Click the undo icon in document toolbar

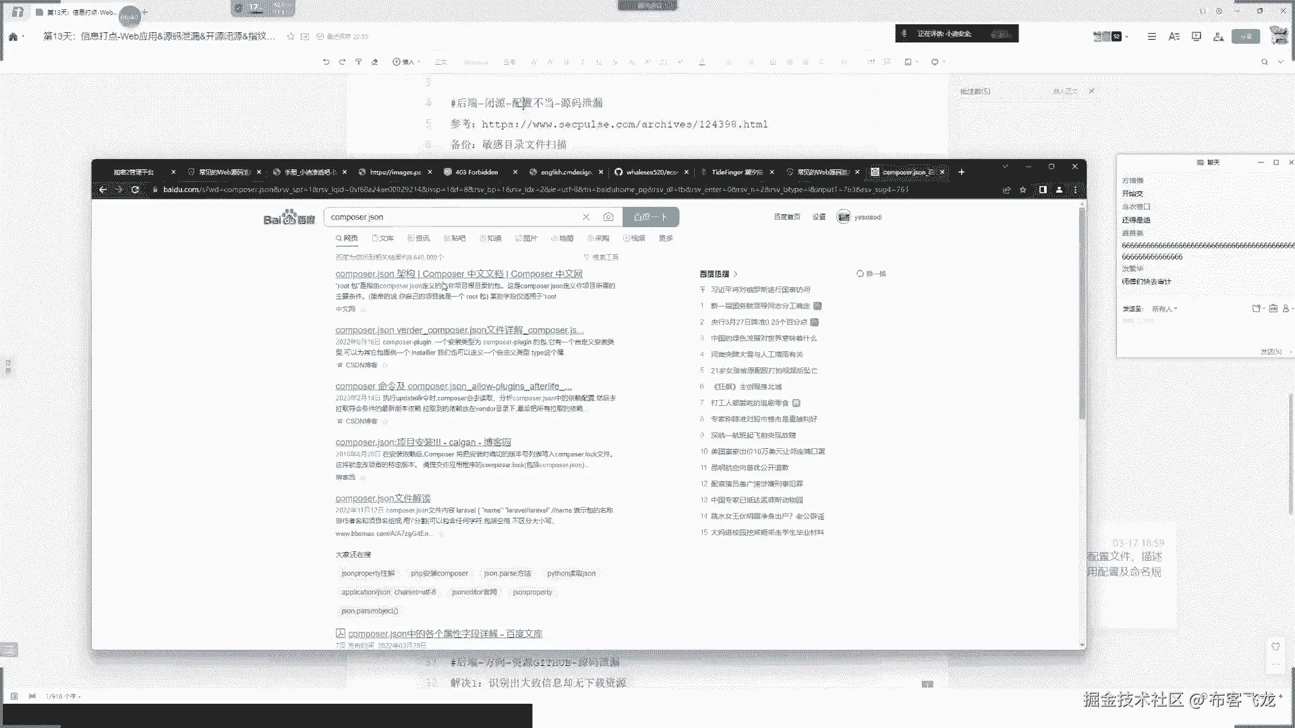(326, 62)
